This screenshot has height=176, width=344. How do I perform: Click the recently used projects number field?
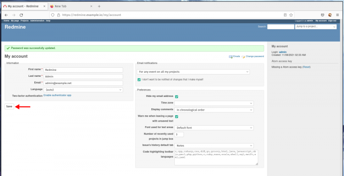click(179, 134)
